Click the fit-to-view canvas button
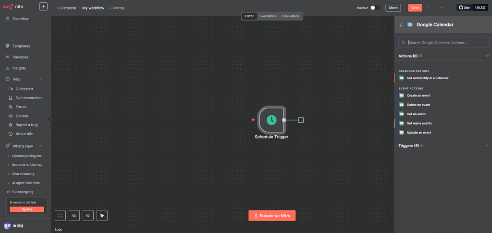Screen dimensions: 492x233 tap(60, 215)
